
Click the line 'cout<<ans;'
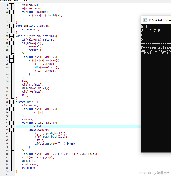(30, 165)
